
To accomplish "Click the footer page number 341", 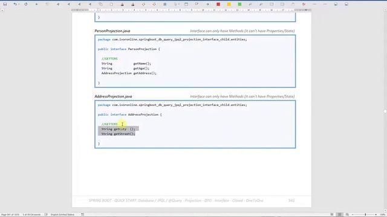I will (x=291, y=201).
